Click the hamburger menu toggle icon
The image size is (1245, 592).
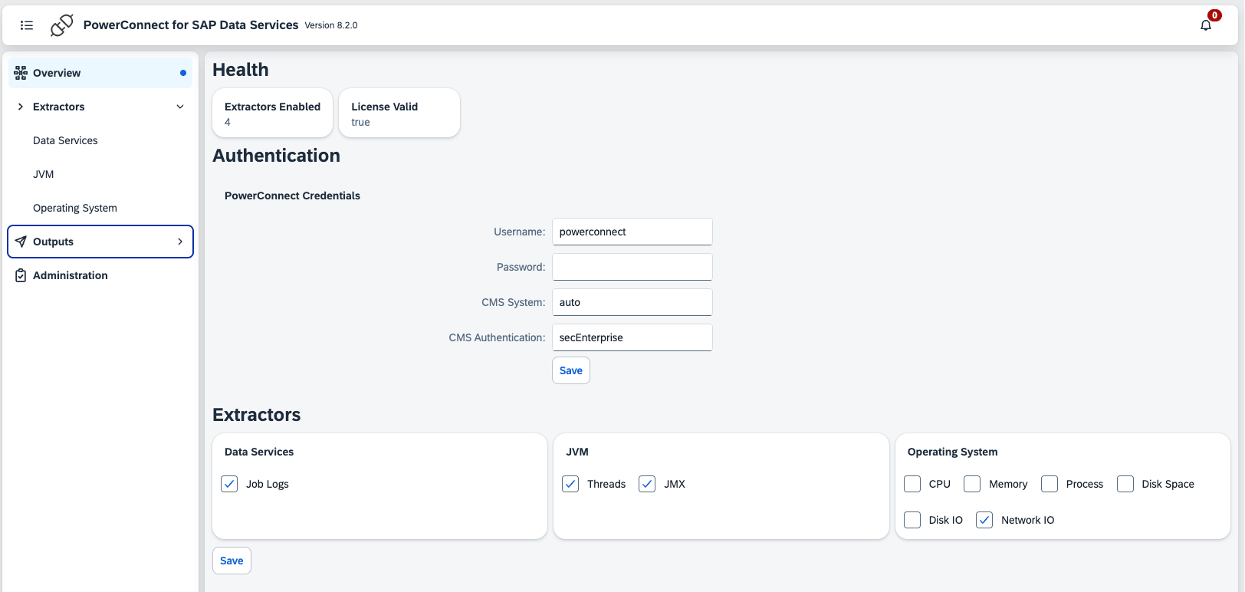coord(27,25)
